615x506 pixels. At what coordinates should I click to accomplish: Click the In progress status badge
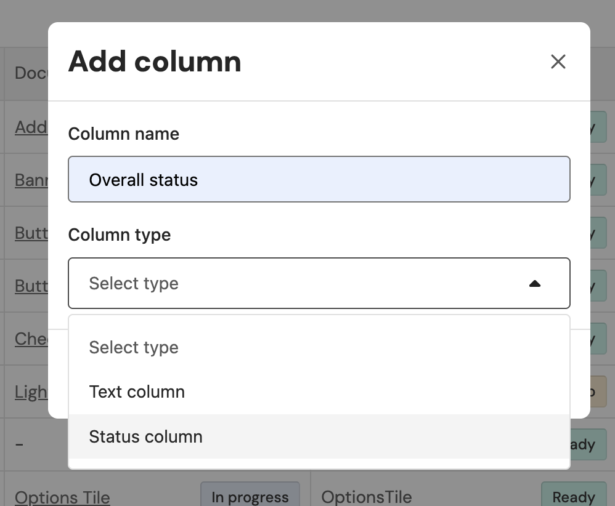pyautogui.click(x=250, y=497)
